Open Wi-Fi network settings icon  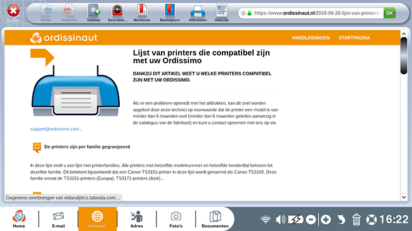pos(266,220)
